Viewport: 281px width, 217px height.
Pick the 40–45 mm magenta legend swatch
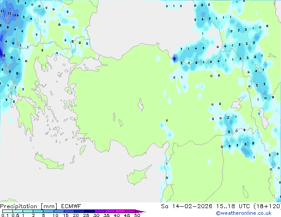pos(120,211)
